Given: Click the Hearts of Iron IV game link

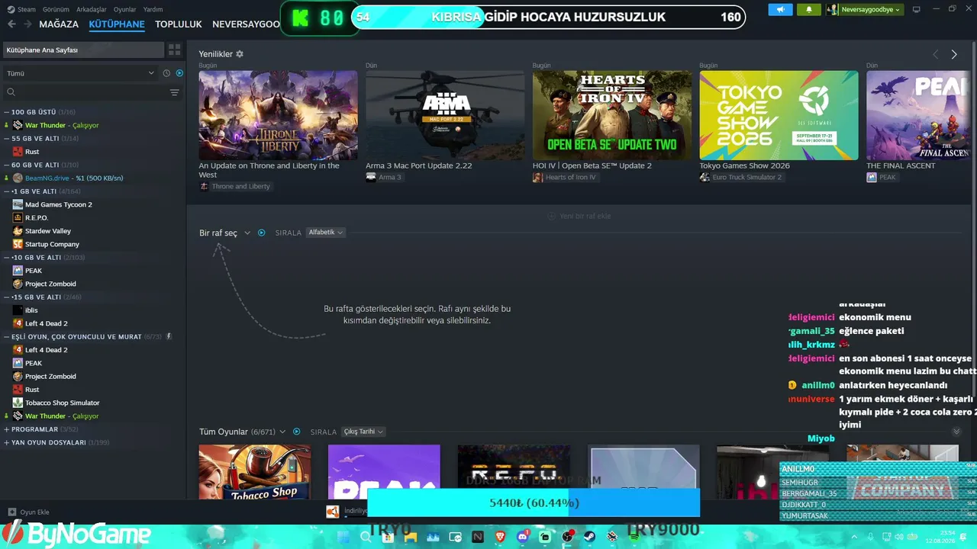Looking at the screenshot, I should (564, 178).
